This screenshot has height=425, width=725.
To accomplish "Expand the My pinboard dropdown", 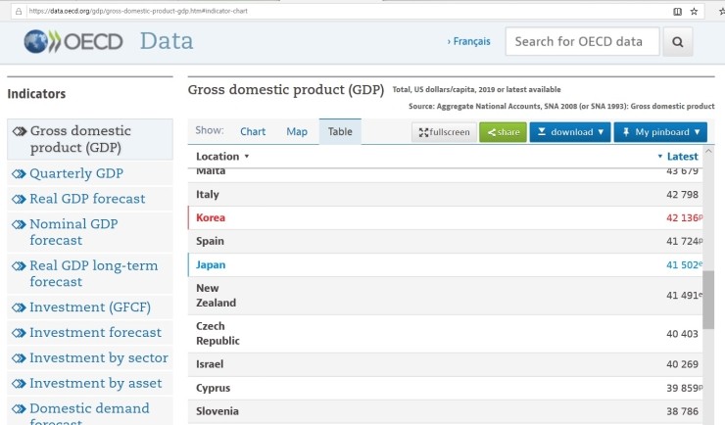I will (660, 132).
